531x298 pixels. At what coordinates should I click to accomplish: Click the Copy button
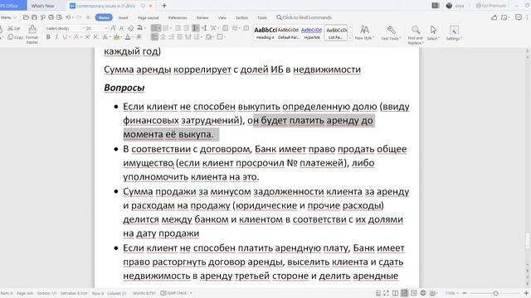pos(16,37)
